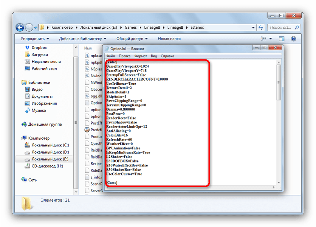The height and width of the screenshot is (227, 316).
Task: Open the Музыка library
Action: (x=36, y=110)
